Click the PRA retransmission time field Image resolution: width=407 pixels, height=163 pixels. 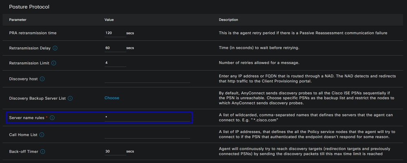coord(115,33)
